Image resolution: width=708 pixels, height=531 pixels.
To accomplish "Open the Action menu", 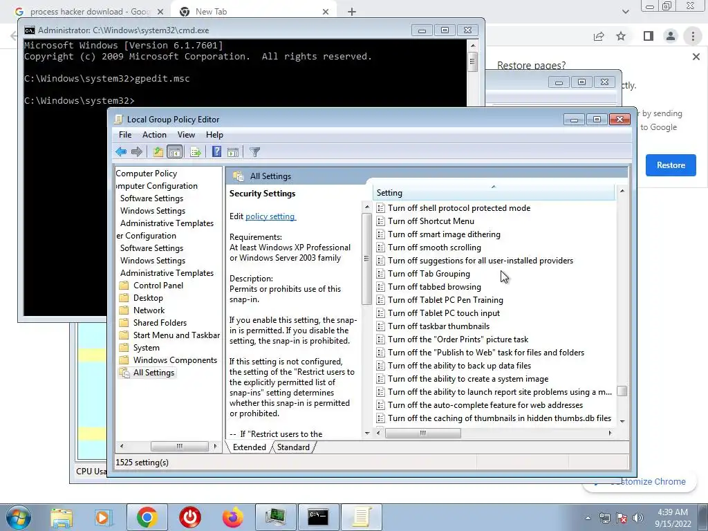I will click(154, 135).
